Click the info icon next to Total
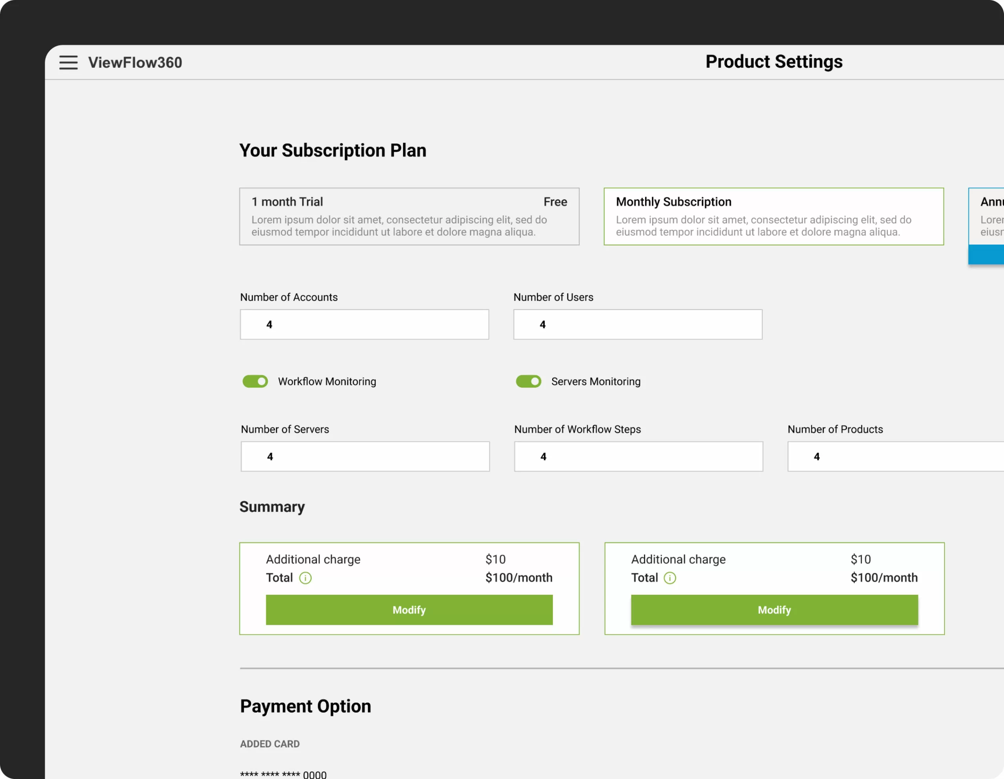This screenshot has height=779, width=1004. tap(306, 578)
